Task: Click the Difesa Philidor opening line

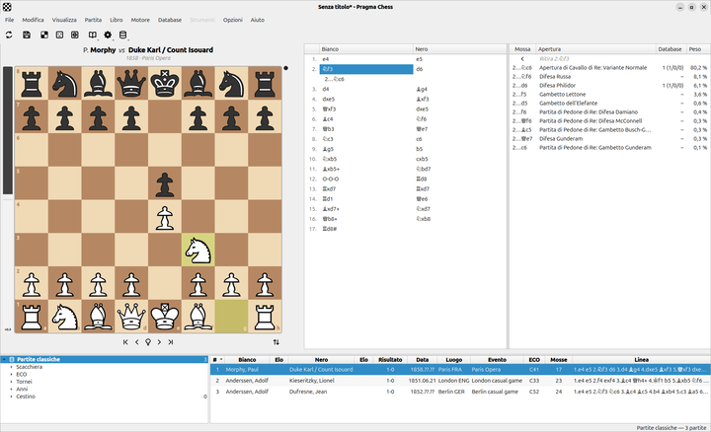Action: click(x=609, y=86)
